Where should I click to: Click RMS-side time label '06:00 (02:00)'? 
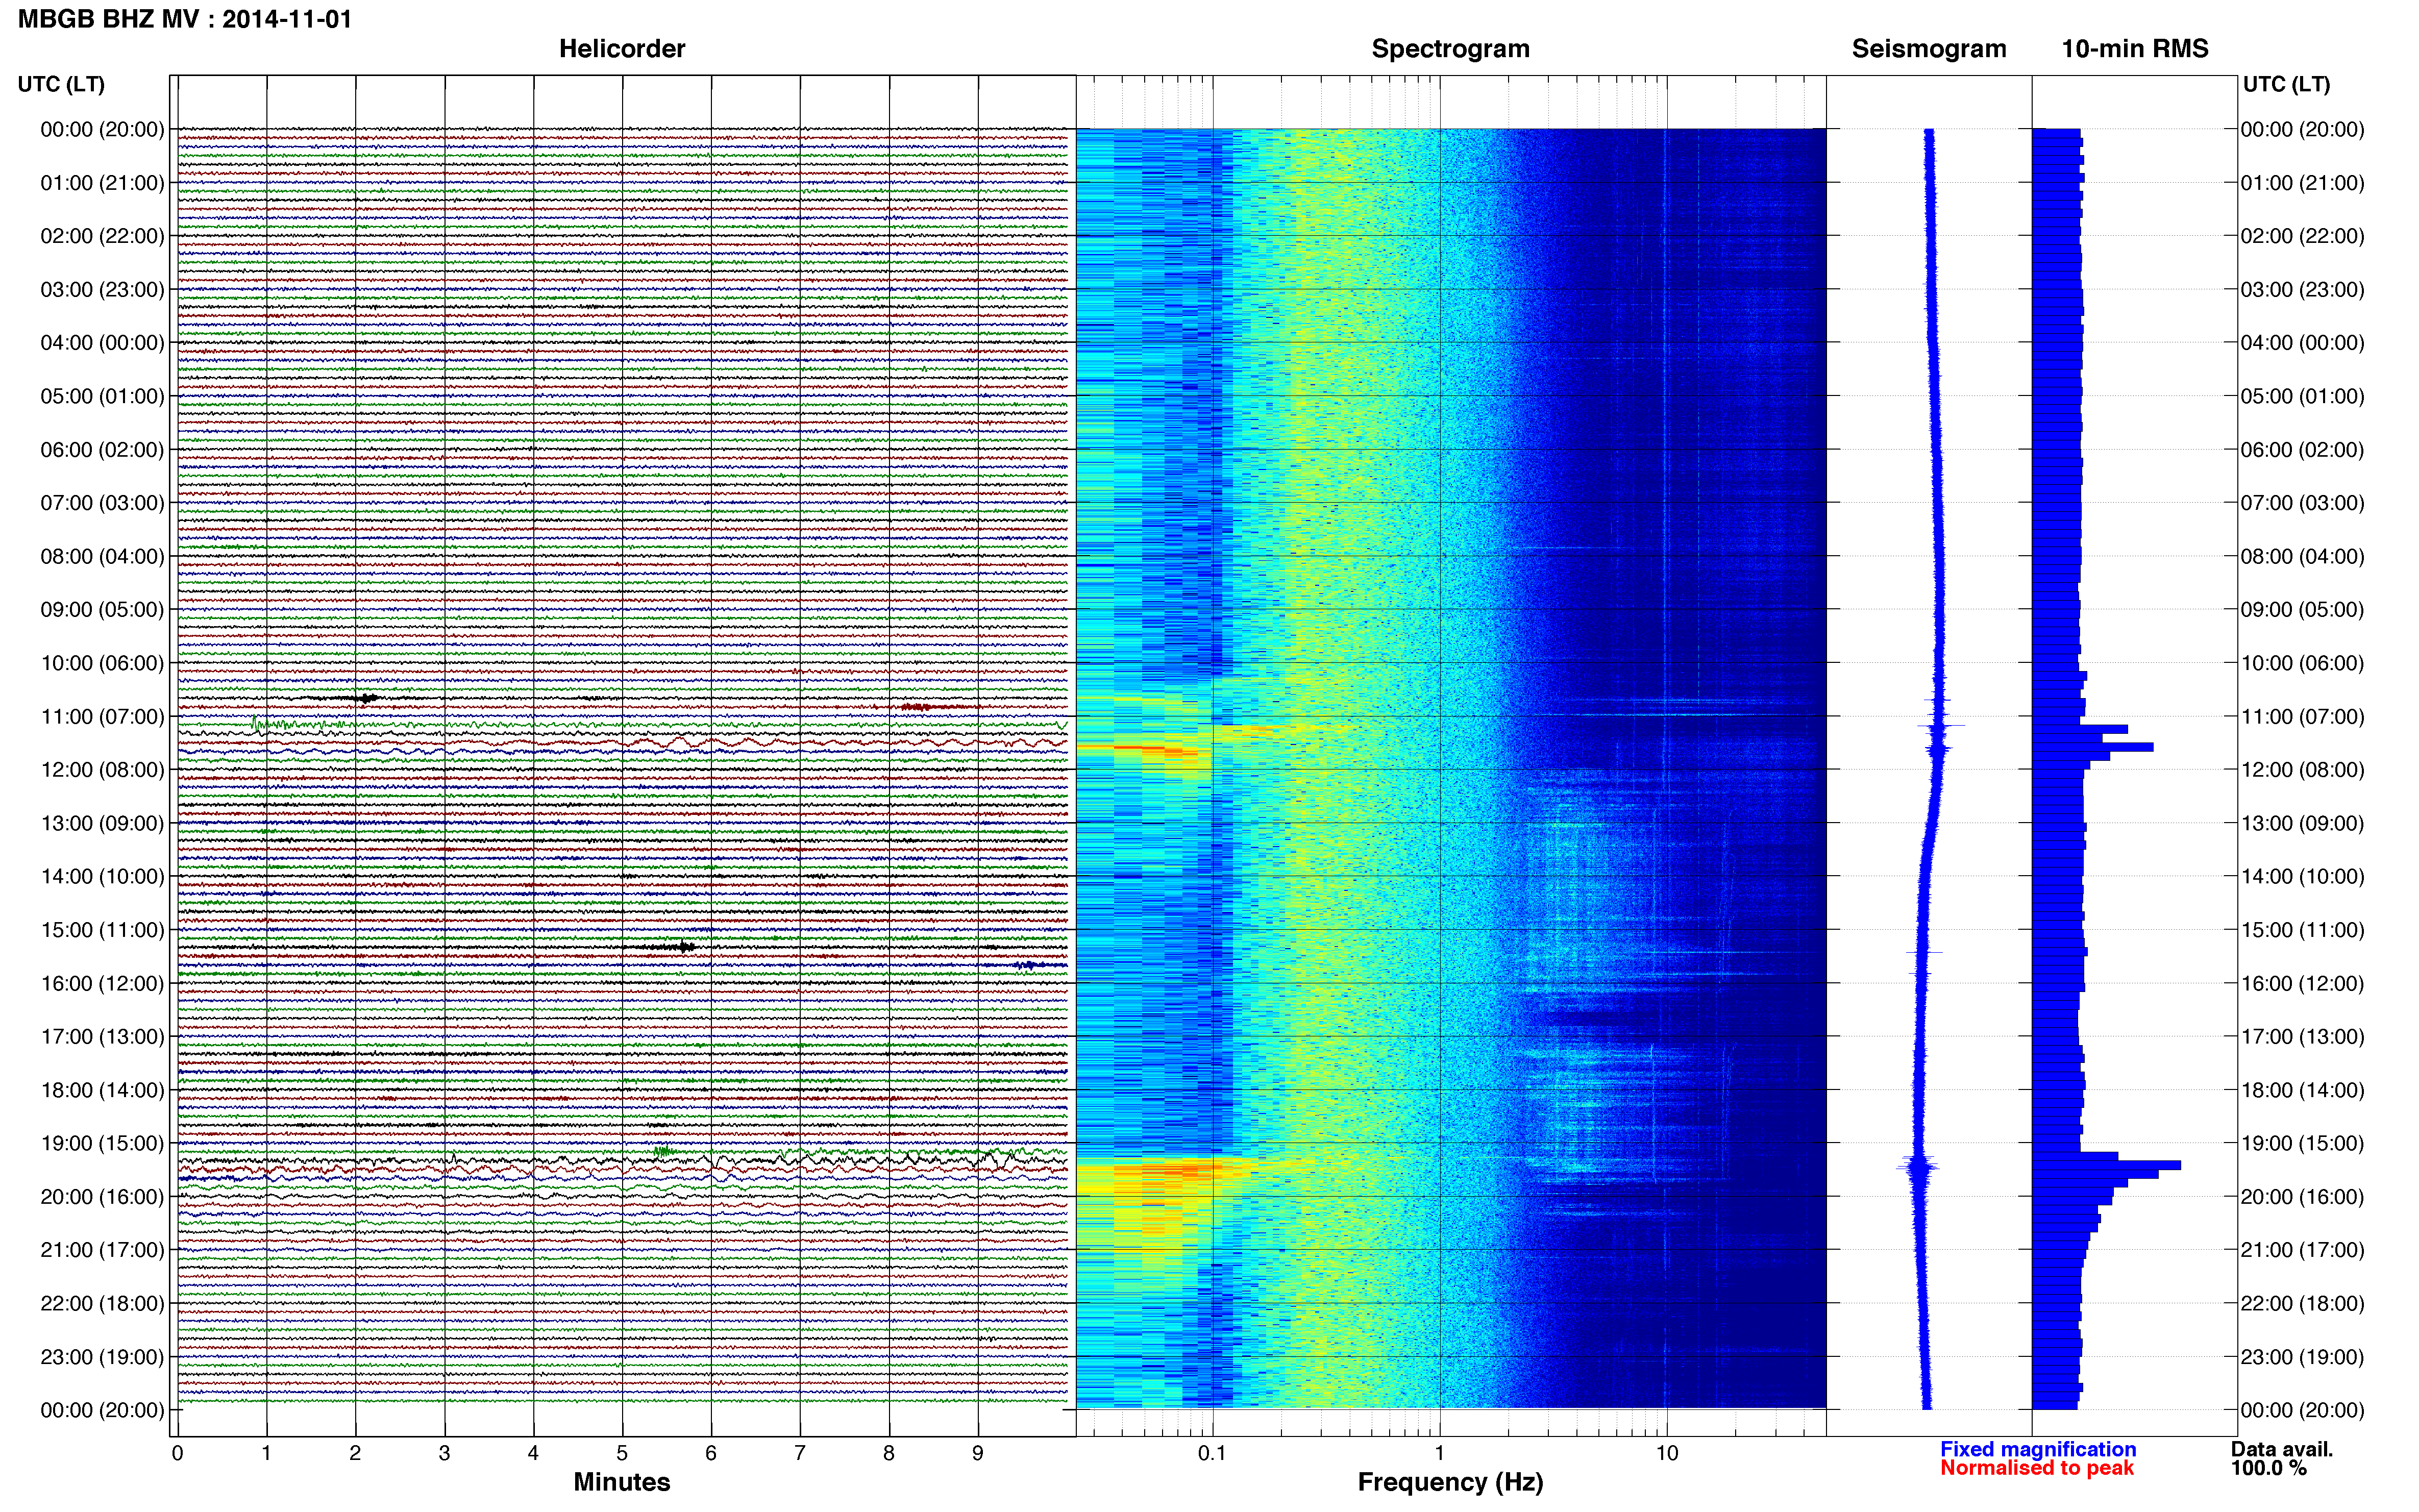pyautogui.click(x=2302, y=450)
